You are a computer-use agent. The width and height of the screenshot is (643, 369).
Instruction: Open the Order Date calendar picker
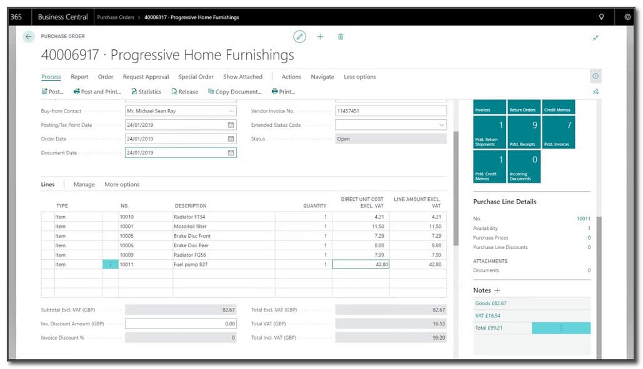tap(231, 139)
